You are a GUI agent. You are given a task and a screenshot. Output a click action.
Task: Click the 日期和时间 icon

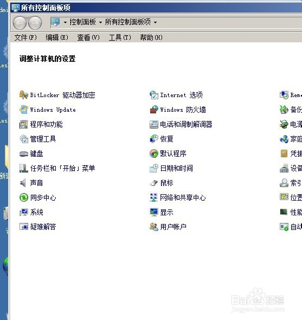point(153,168)
